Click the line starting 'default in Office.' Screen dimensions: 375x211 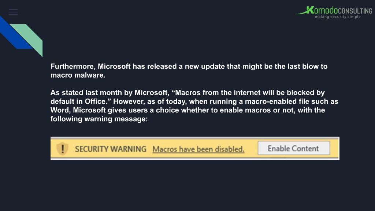click(194, 101)
